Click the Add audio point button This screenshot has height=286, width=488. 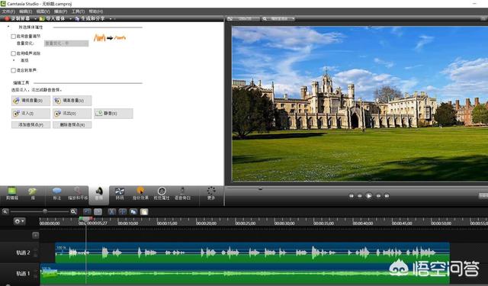tap(30, 125)
